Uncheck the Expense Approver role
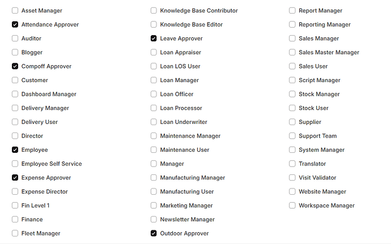Image resolution: width=391 pixels, height=244 pixels. 15,178
